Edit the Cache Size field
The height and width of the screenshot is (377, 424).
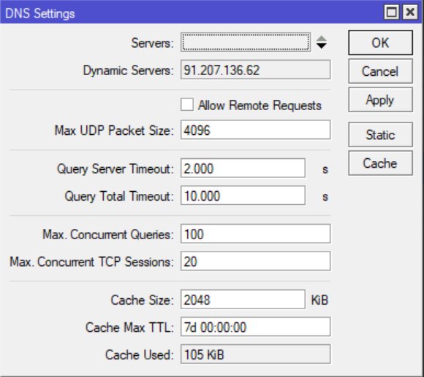click(x=243, y=300)
